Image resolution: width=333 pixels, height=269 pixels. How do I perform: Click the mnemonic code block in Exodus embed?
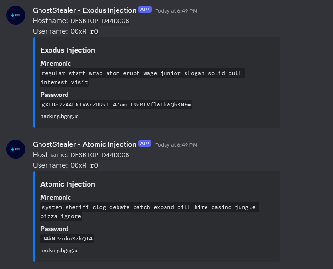pyautogui.click(x=143, y=77)
